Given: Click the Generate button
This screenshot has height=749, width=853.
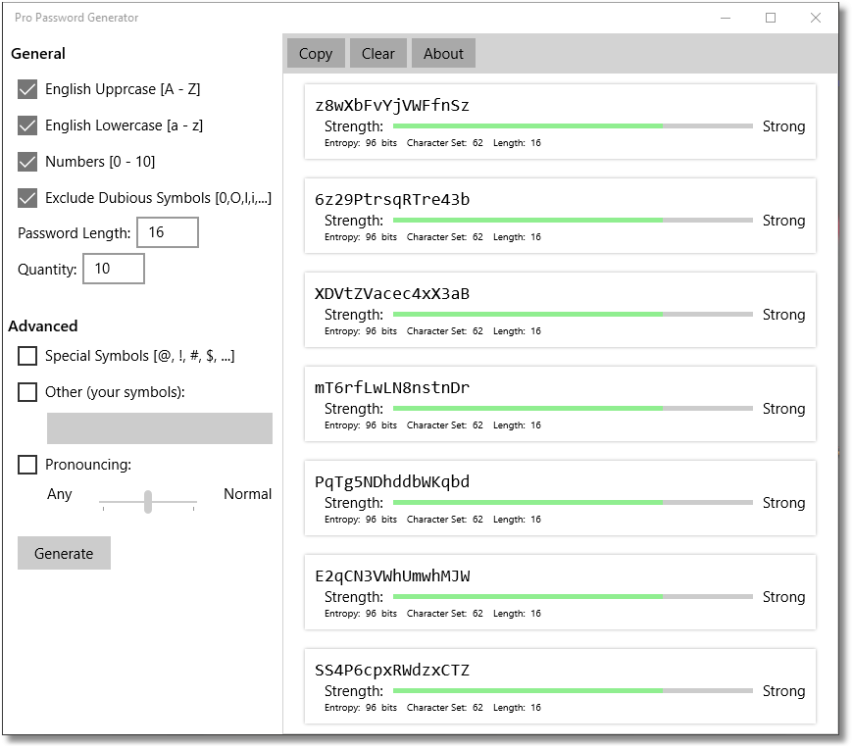Looking at the screenshot, I should pyautogui.click(x=64, y=553).
